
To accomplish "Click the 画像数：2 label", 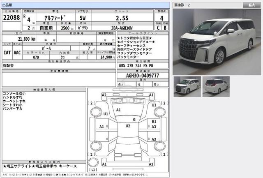I will click(x=182, y=5).
